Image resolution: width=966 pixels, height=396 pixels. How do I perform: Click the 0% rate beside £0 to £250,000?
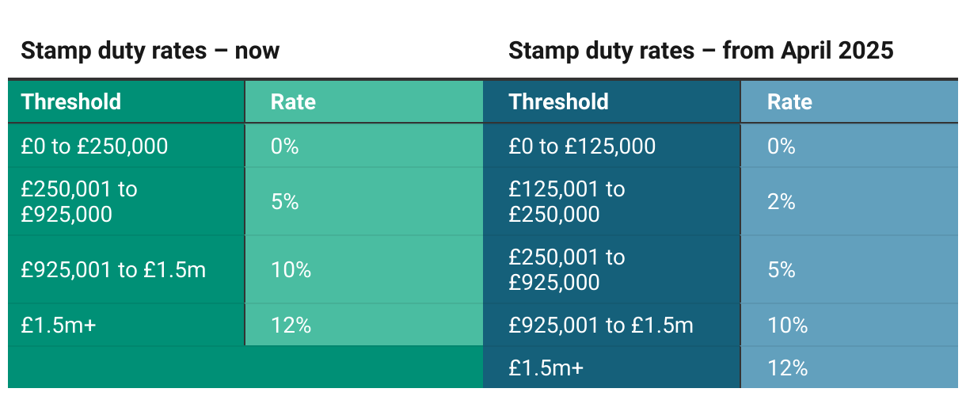click(x=284, y=147)
